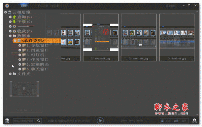The width and height of the screenshot is (202, 127).
Task: Start the slideshow with the play button
Action: (x=100, y=121)
